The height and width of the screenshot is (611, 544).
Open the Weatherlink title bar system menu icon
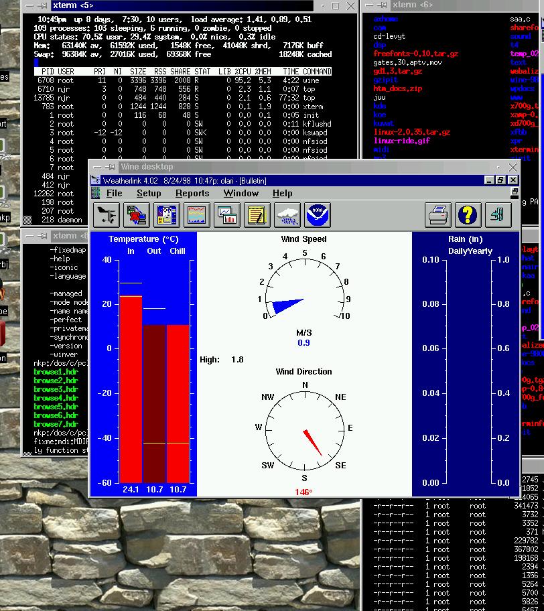96,180
